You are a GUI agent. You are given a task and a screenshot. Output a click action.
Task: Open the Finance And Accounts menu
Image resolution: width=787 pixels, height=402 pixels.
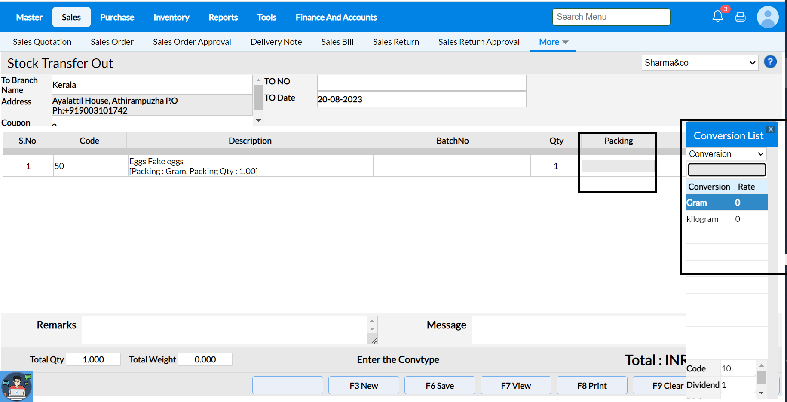[x=336, y=17]
